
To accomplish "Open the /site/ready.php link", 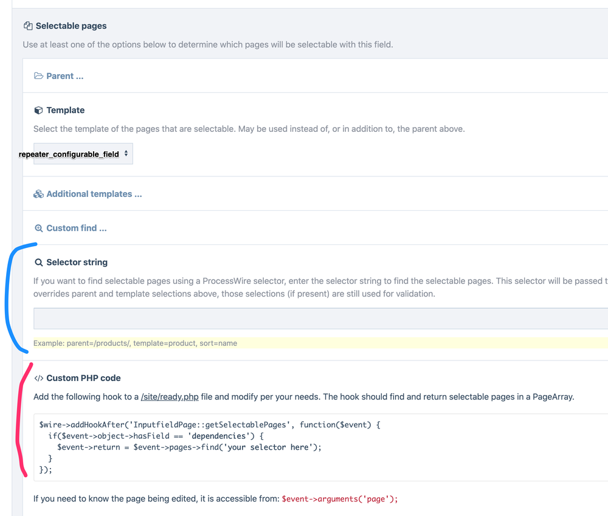I will point(170,397).
